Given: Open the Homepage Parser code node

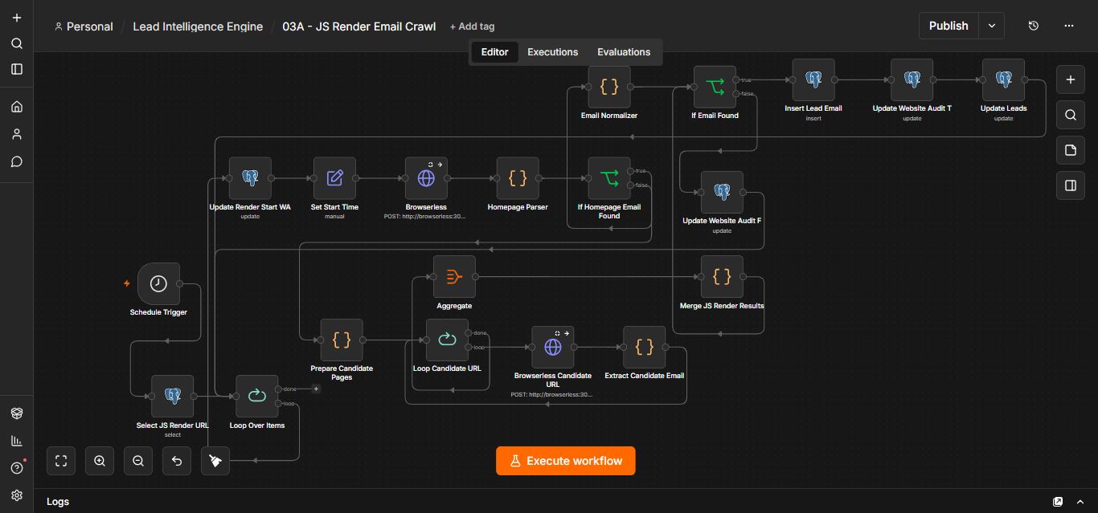Looking at the screenshot, I should pos(518,178).
